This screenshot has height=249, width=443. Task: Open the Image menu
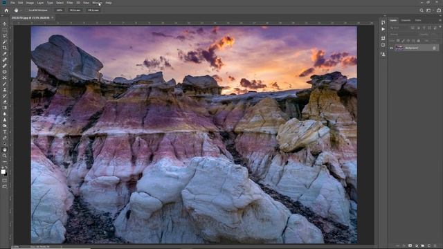click(x=30, y=3)
